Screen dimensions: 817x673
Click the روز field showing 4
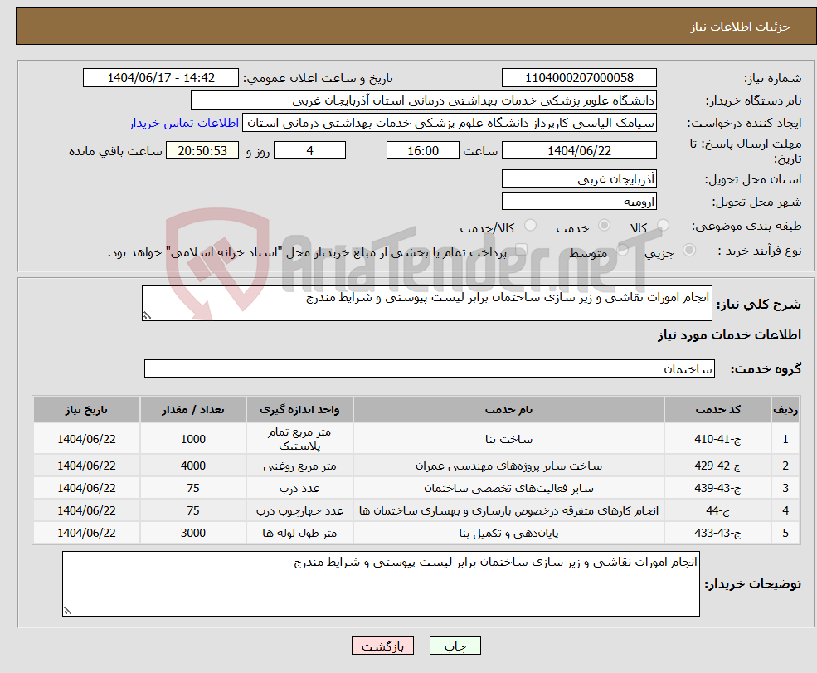[309, 150]
